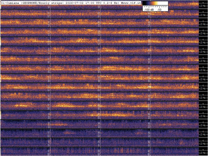Click the 04:15 time marker
Screen dimensions: 208x156
(49, 116)
